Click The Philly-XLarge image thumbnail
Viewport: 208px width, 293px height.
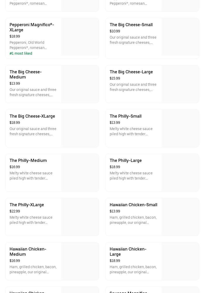point(80,217)
